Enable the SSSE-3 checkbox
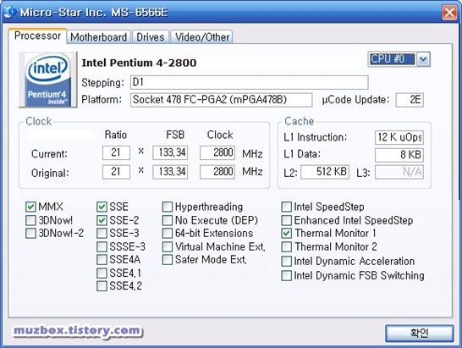 pos(102,246)
